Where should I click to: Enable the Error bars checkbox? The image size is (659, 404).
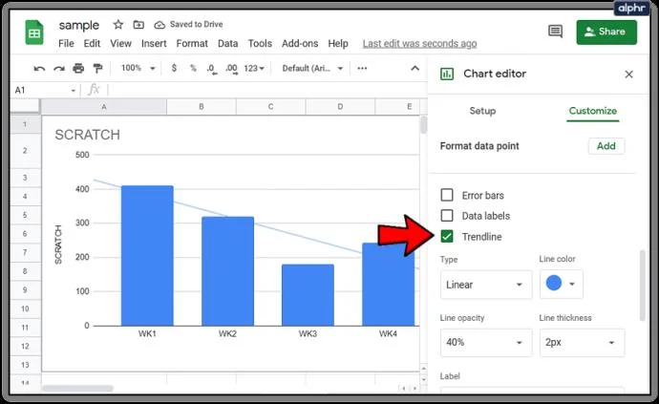447,195
